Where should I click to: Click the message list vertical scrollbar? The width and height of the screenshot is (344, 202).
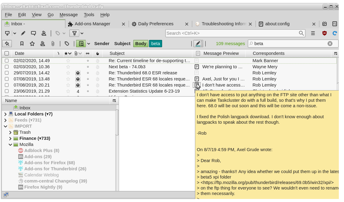tap(338, 86)
